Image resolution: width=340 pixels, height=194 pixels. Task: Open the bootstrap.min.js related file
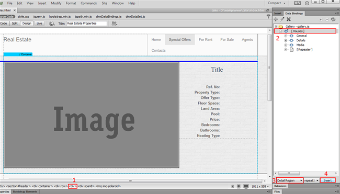click(x=60, y=17)
